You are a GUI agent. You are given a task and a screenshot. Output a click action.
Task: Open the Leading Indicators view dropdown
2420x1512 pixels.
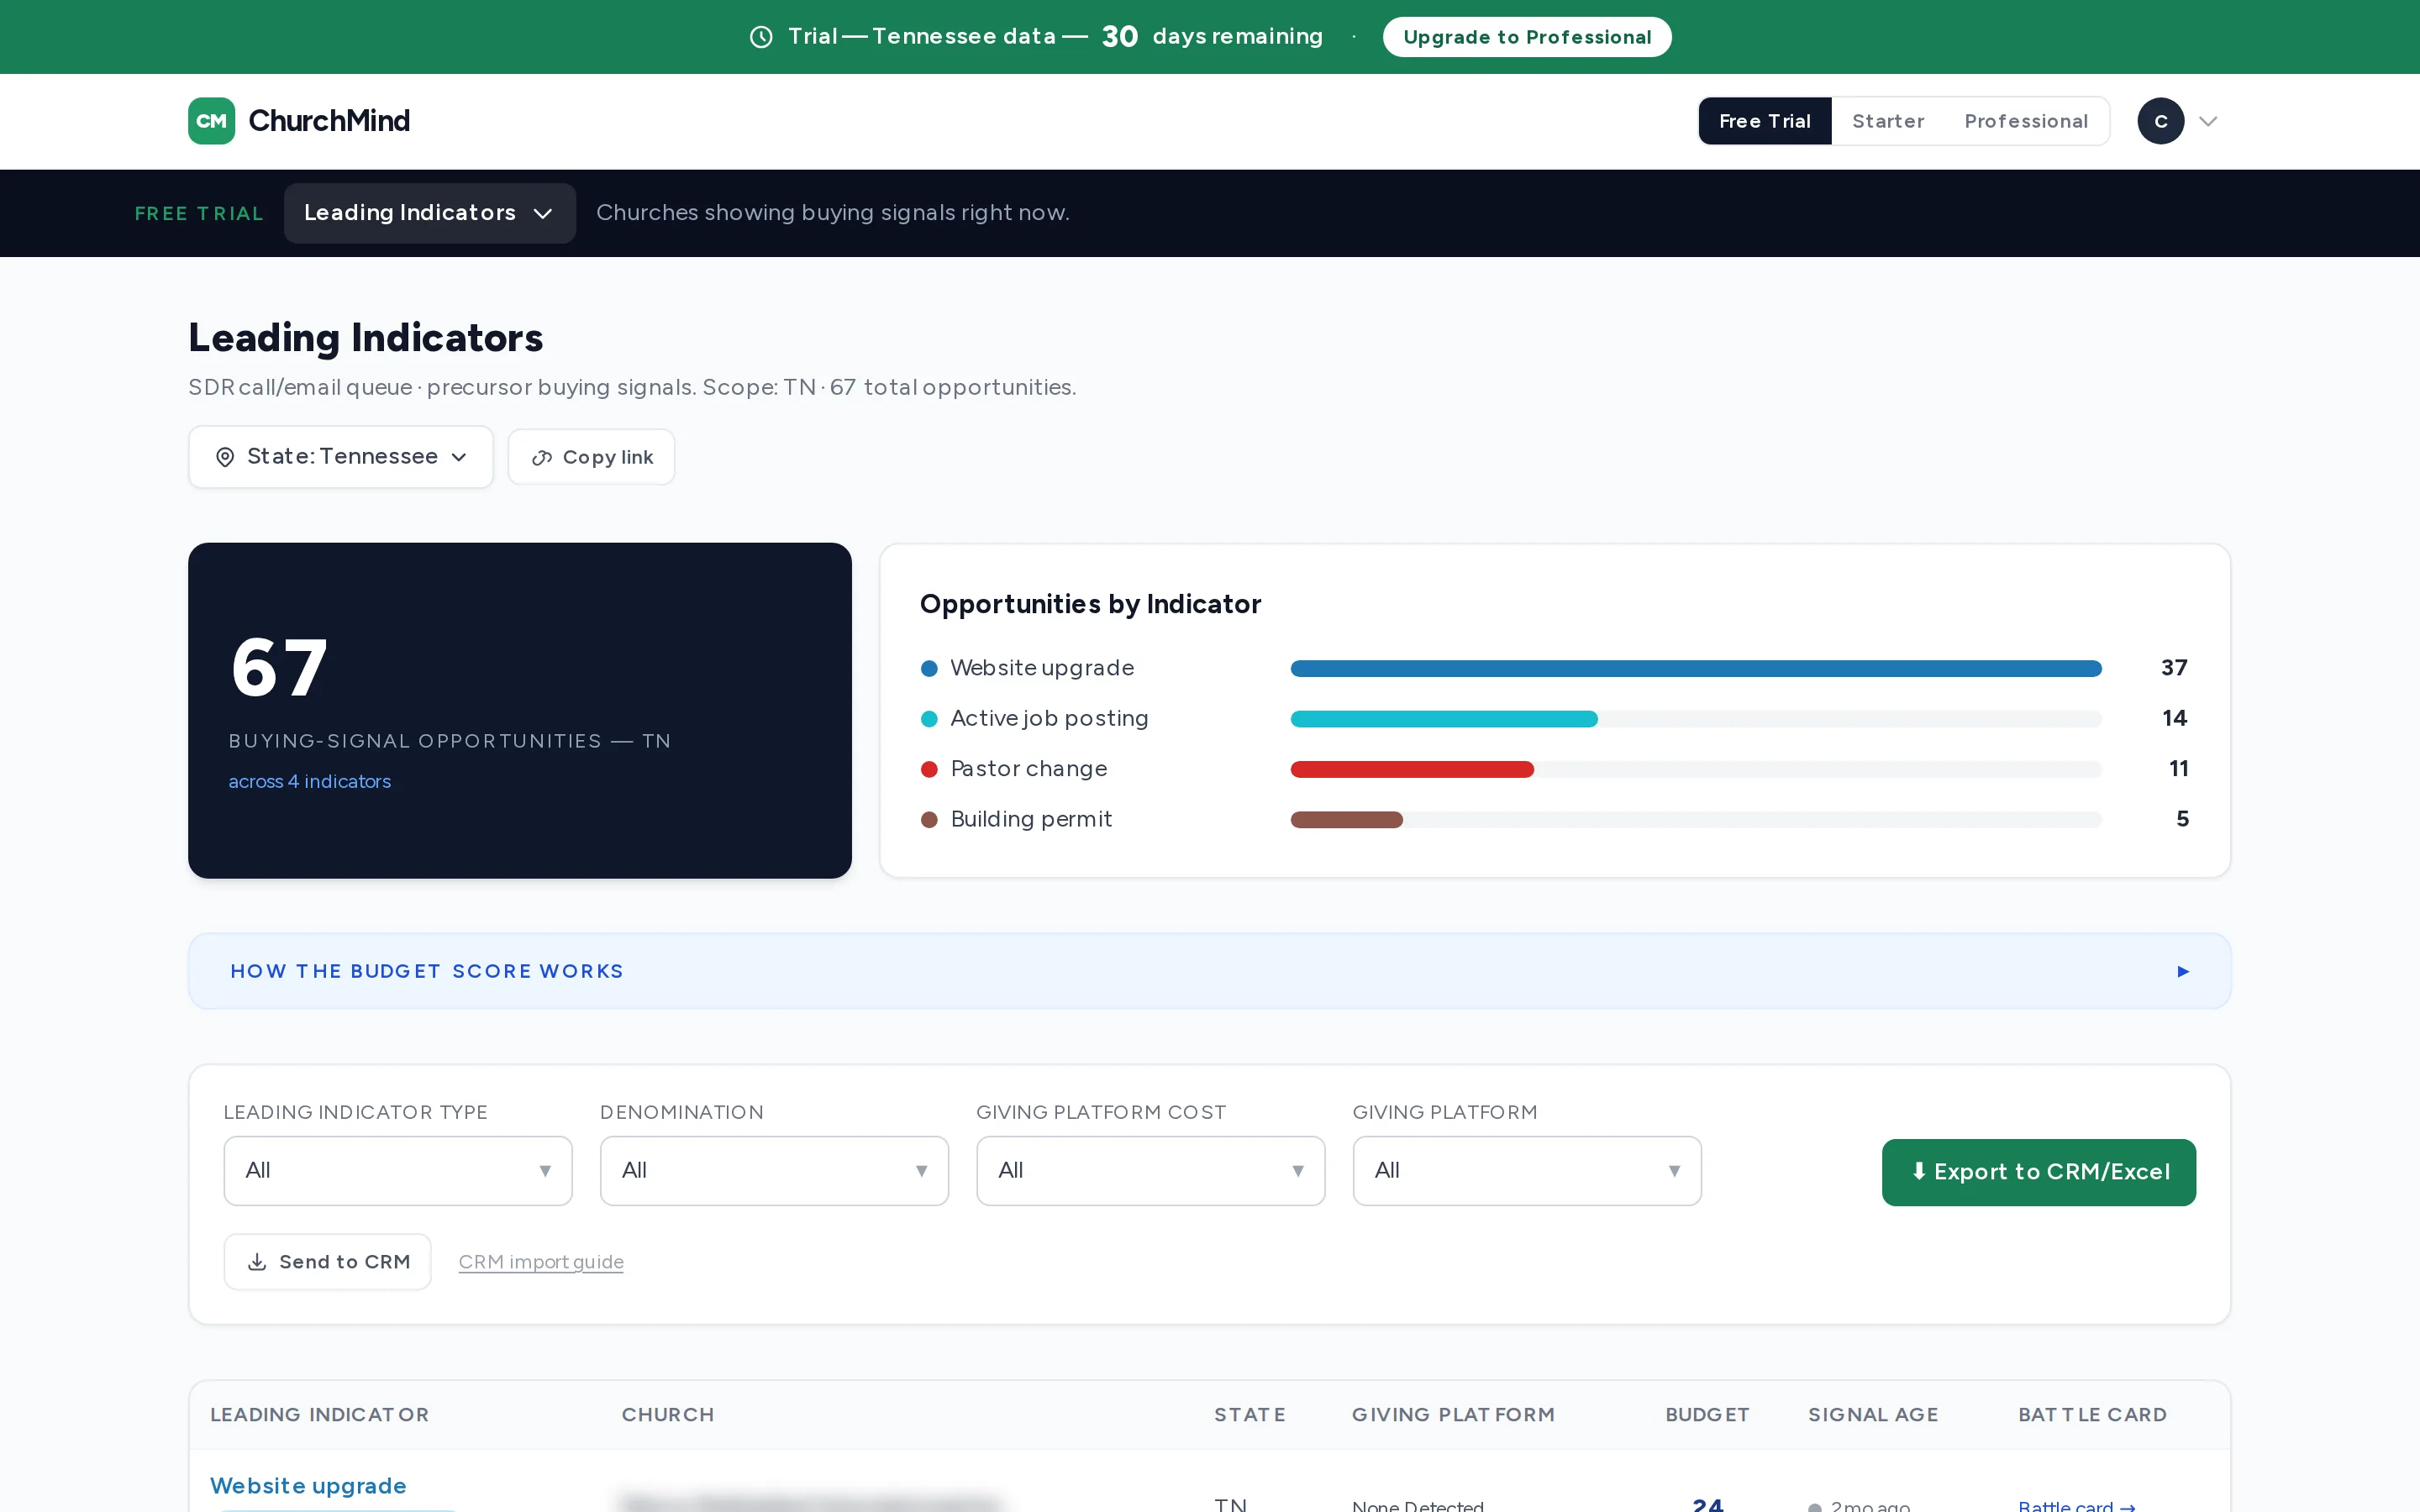tap(429, 213)
